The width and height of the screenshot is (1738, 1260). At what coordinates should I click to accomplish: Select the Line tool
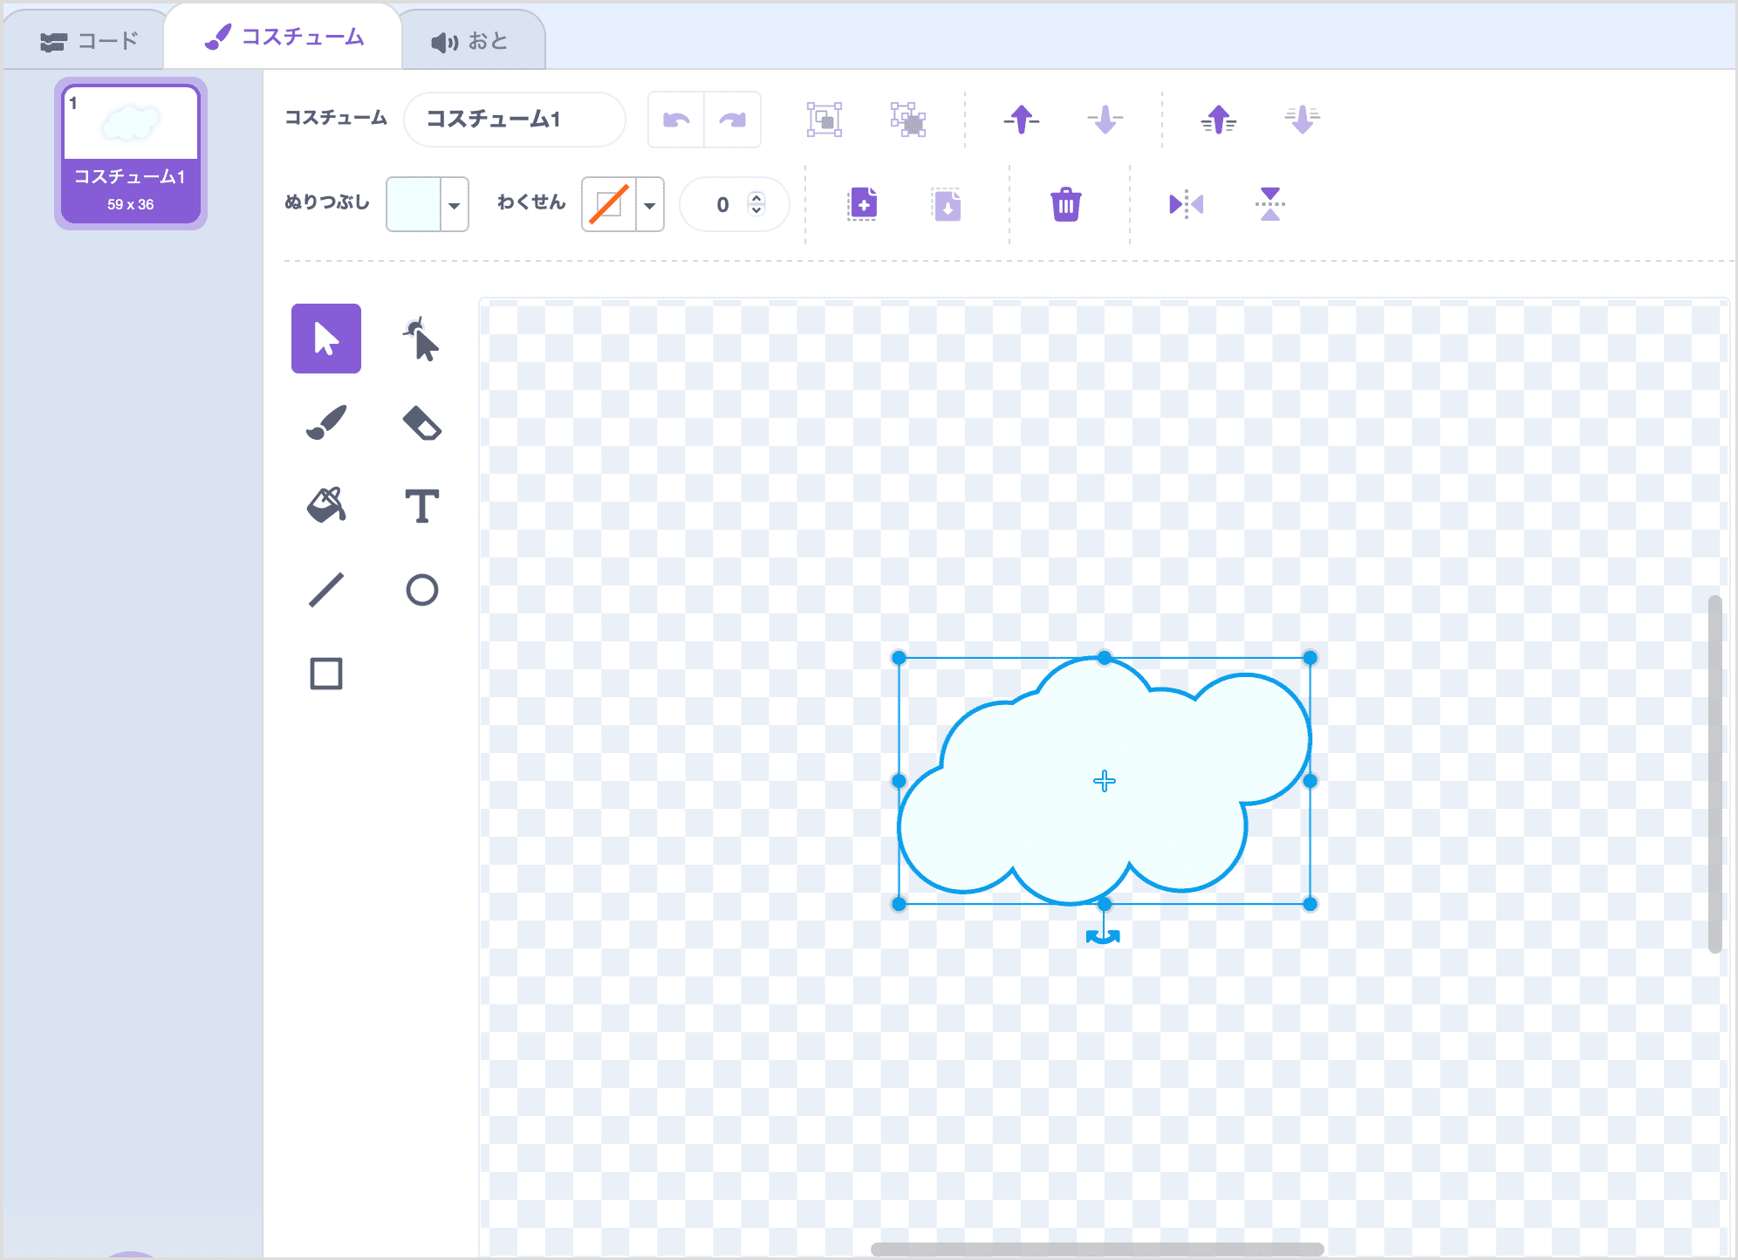[x=325, y=589]
